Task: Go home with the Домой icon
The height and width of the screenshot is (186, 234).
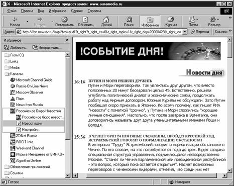Action: [106, 20]
